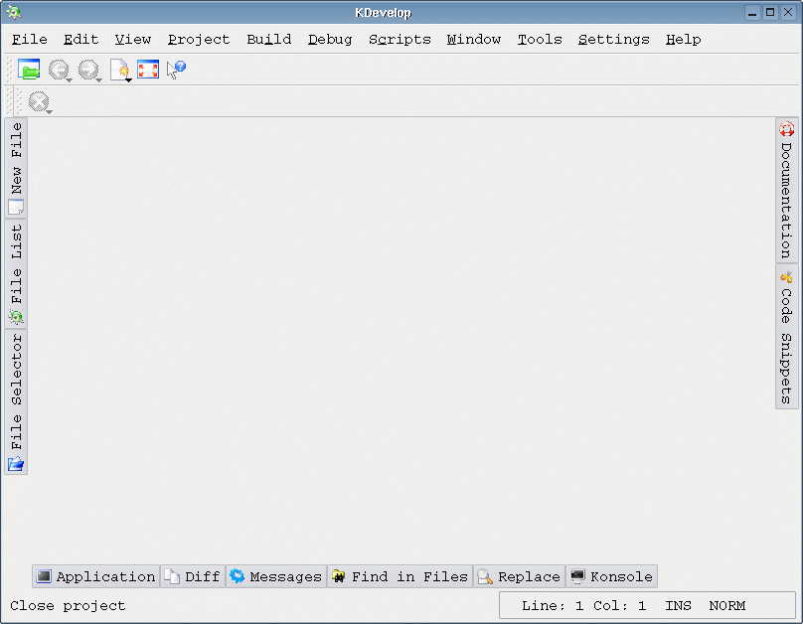This screenshot has width=803, height=624.
Task: Switch to the Diff tab
Action: coord(193,576)
